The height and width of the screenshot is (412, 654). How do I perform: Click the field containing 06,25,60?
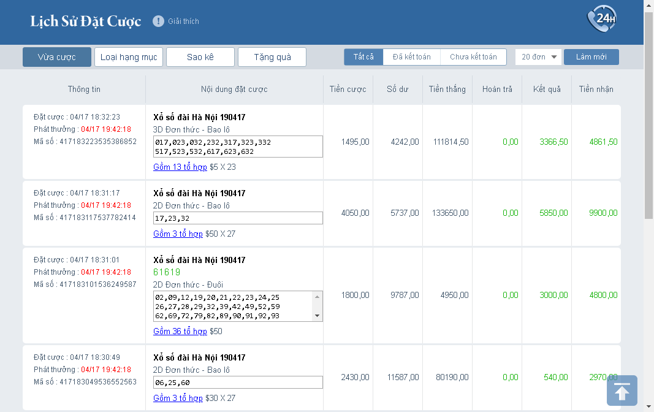(x=238, y=383)
